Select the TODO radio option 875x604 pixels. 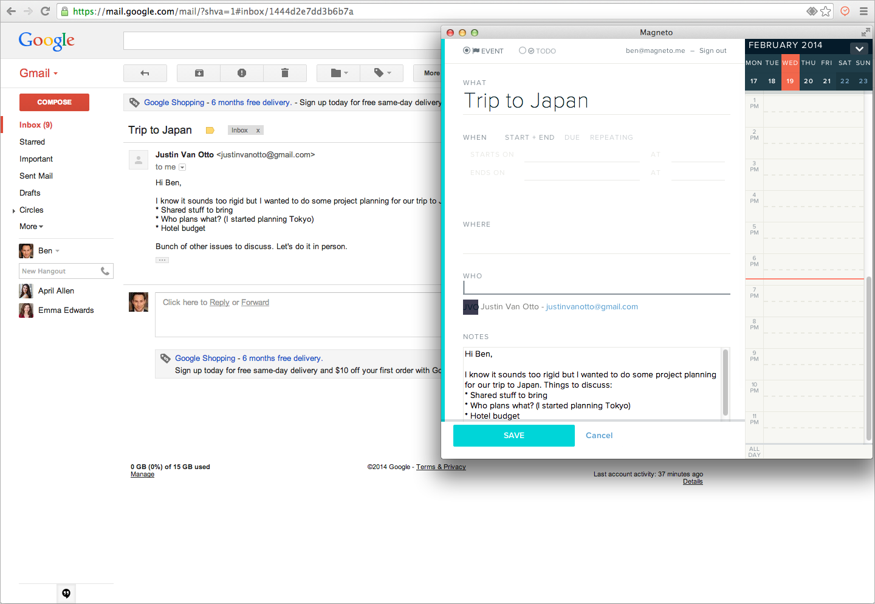click(x=523, y=50)
